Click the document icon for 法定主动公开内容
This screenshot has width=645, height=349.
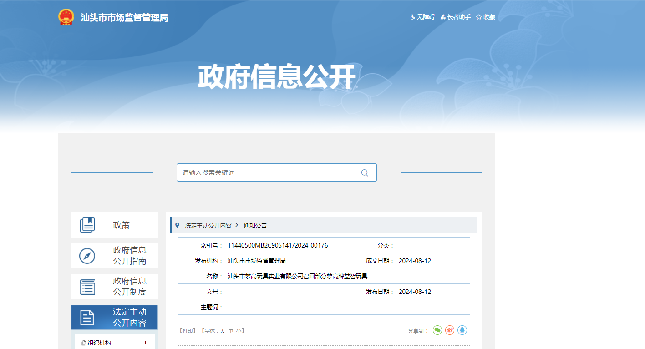click(x=87, y=318)
